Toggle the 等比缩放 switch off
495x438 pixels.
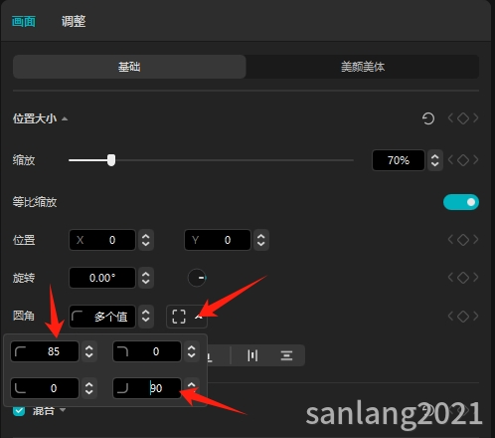point(461,202)
